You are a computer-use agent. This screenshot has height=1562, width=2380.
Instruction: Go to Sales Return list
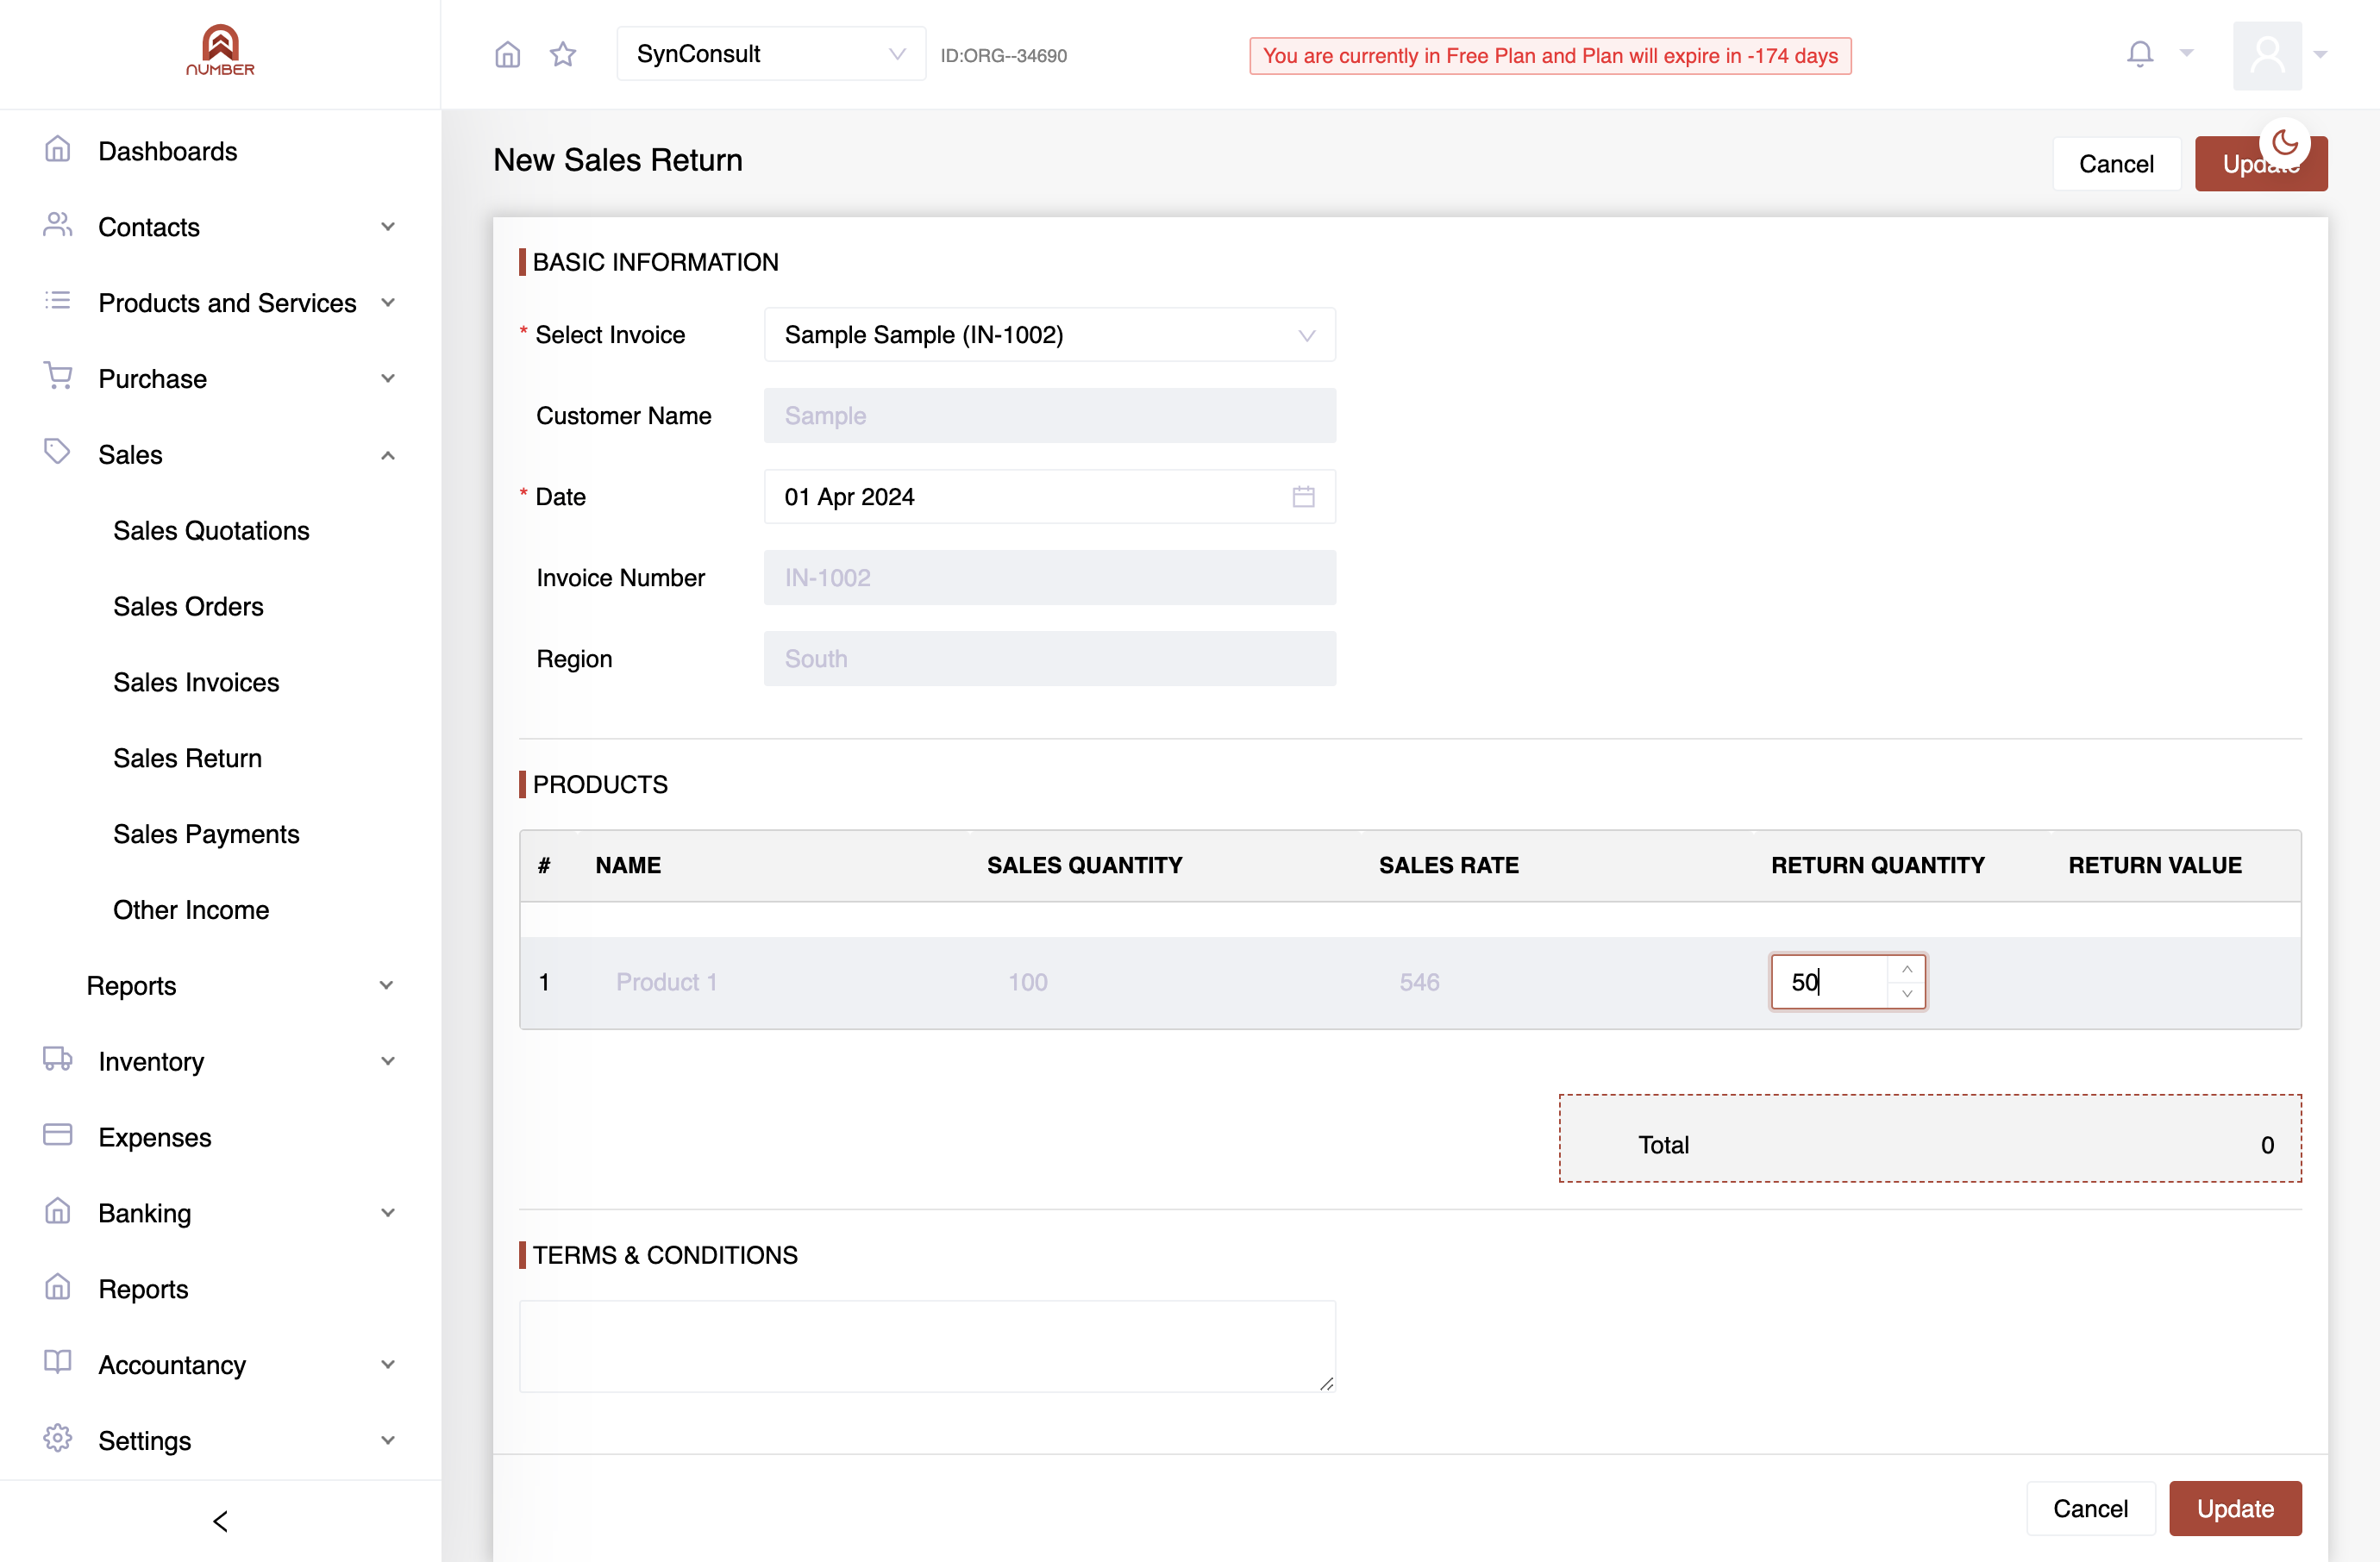pos(187,759)
